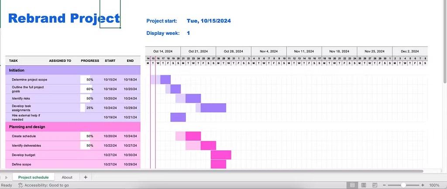The width and height of the screenshot is (447, 189).
Task: Select the Project start label
Action: pos(162,21)
